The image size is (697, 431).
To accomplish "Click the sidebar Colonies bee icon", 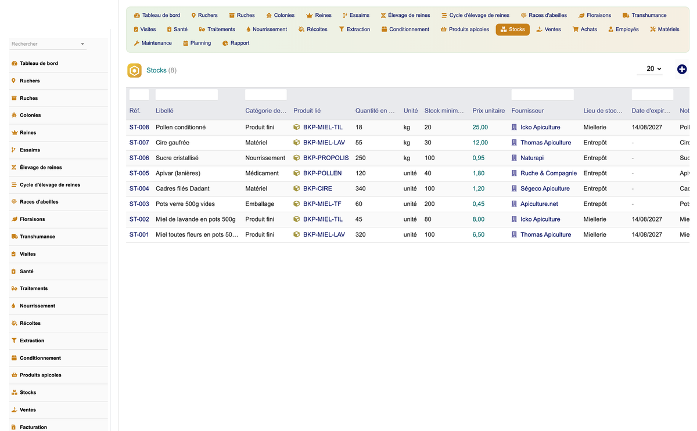I will tap(14, 115).
